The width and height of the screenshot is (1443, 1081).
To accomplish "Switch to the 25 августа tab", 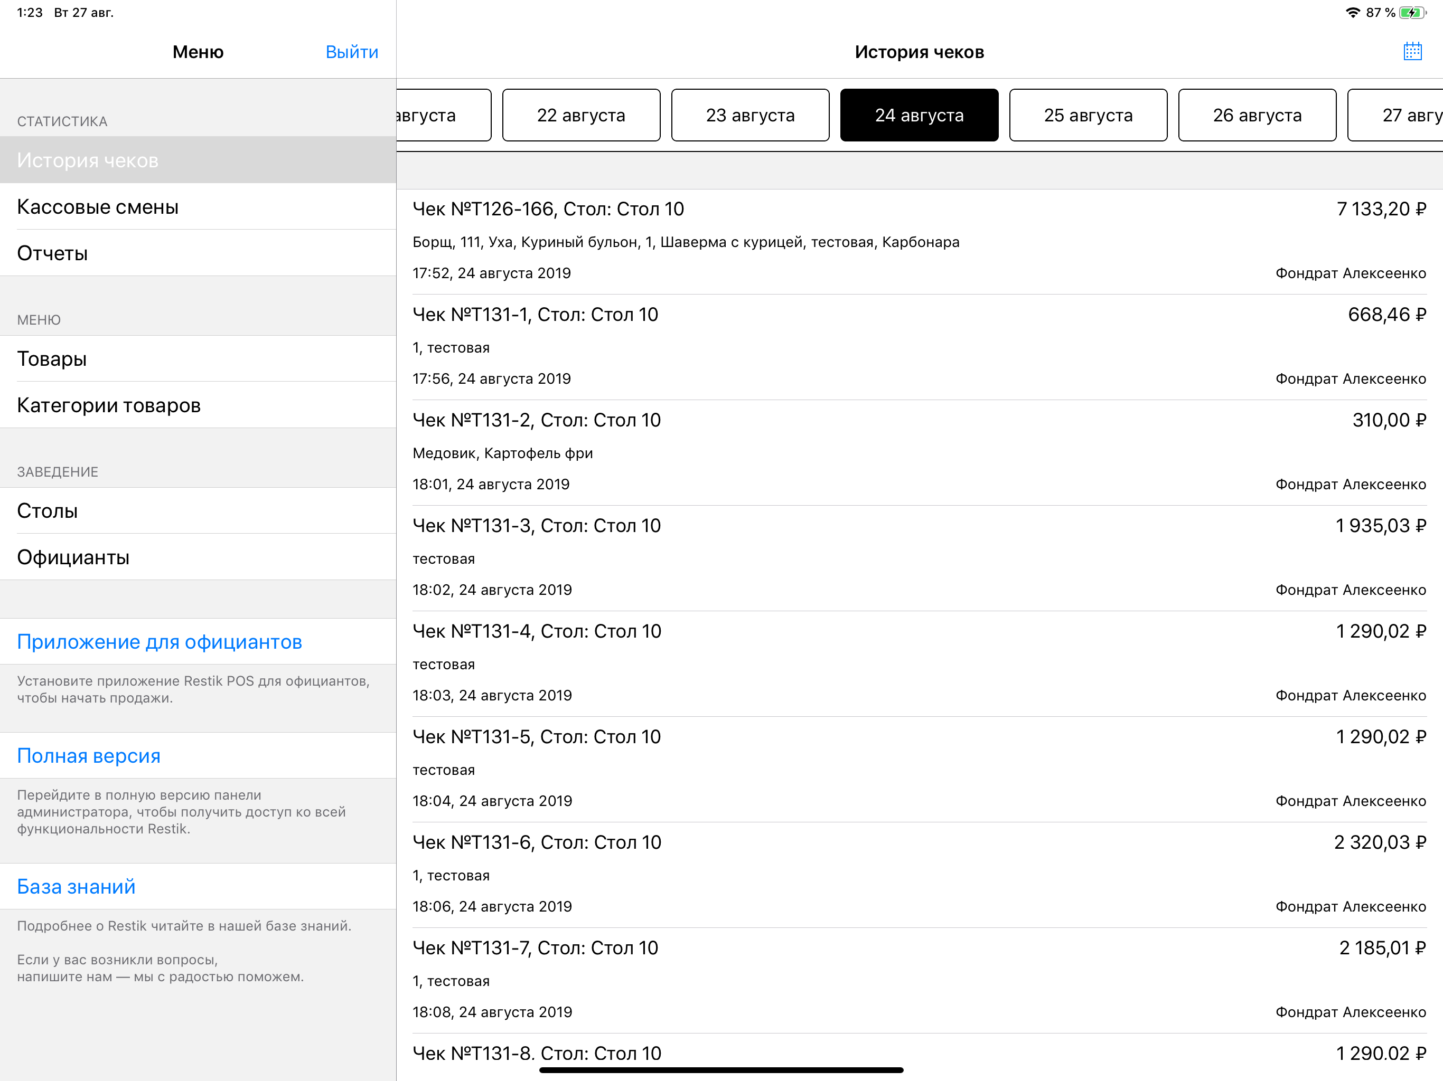I will [x=1088, y=115].
